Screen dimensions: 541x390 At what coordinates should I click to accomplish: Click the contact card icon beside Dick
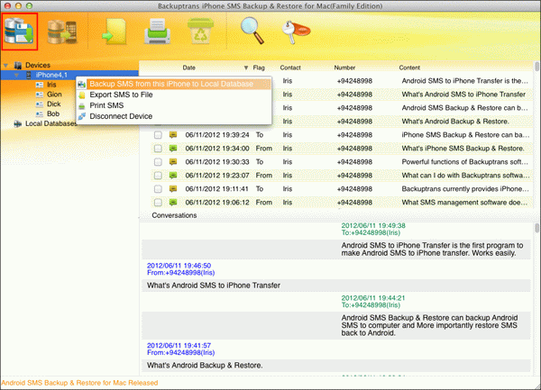click(x=40, y=104)
